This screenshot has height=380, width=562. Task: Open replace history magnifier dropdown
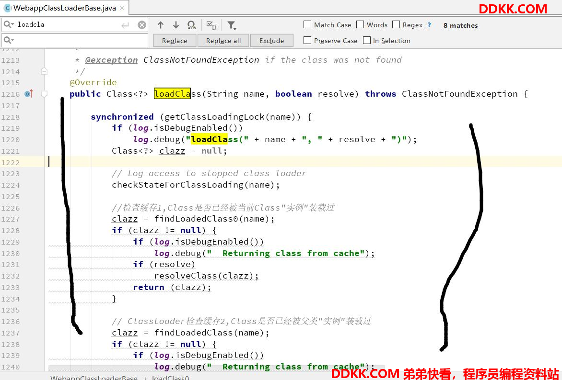(9, 40)
